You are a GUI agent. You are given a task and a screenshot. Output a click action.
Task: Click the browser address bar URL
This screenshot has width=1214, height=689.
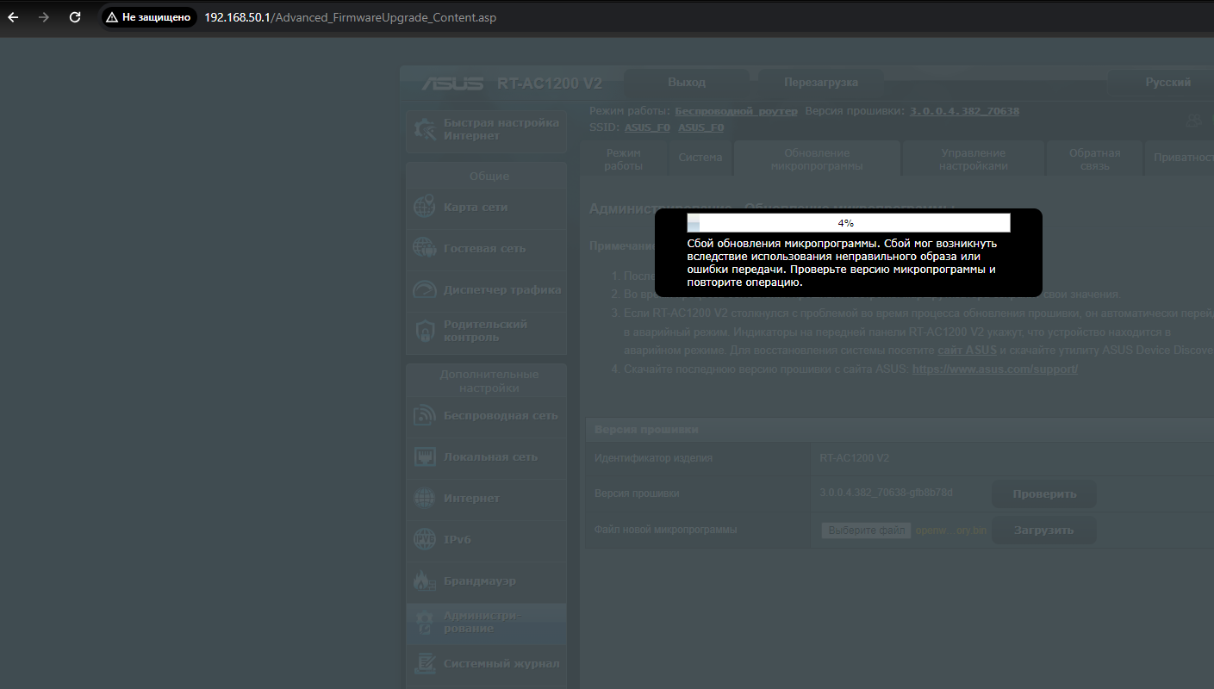(x=350, y=17)
